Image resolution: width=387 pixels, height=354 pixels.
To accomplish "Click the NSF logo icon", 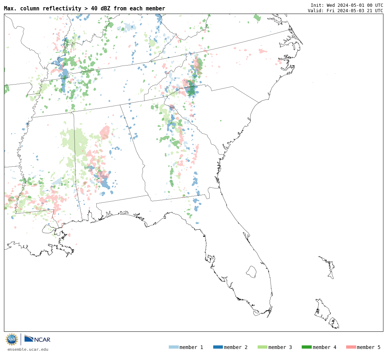I will point(11,339).
